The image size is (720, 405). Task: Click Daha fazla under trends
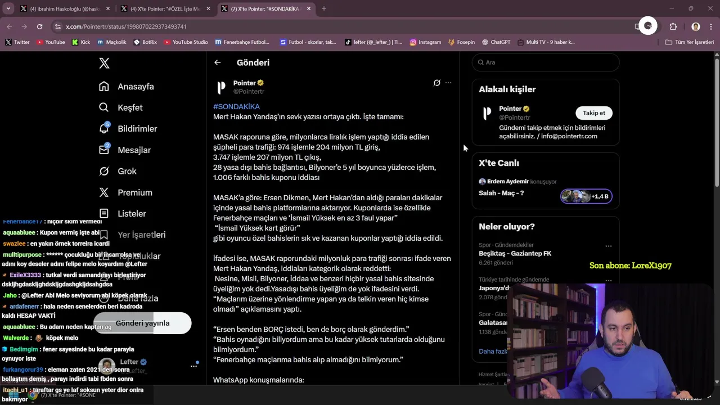(x=493, y=351)
